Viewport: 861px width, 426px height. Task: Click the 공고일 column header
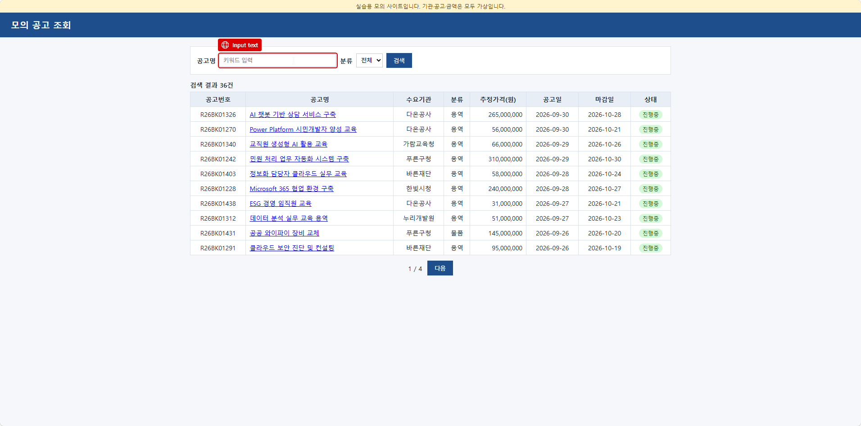point(552,99)
